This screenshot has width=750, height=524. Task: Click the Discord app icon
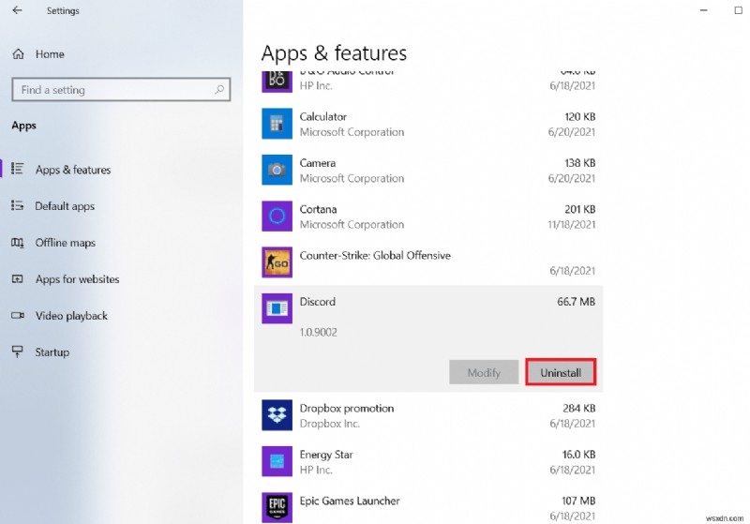[x=277, y=308]
